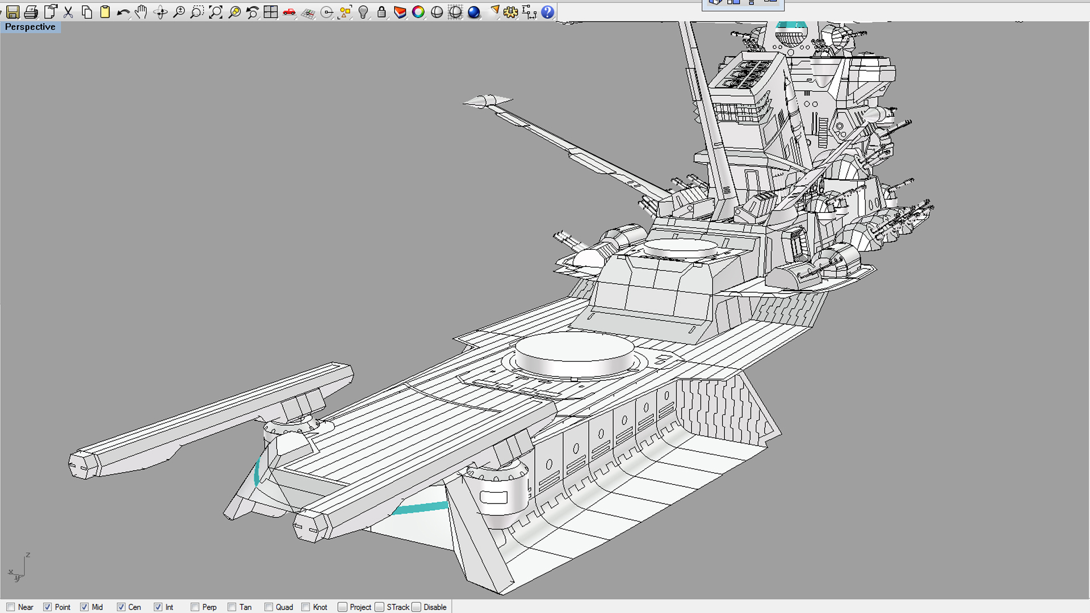The height and width of the screenshot is (613, 1090).
Task: Open the Perspective viewport title menu
Action: pyautogui.click(x=31, y=27)
